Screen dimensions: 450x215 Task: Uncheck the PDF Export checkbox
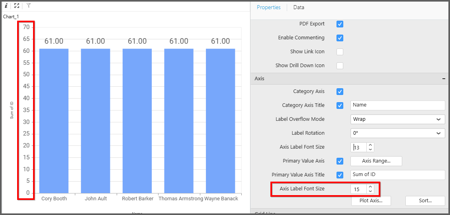340,24
